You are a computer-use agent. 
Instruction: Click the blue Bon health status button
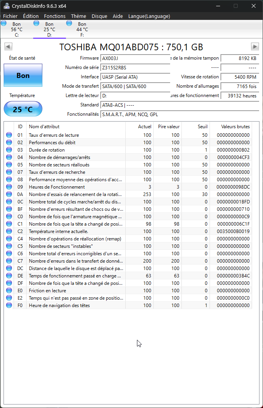pyautogui.click(x=23, y=76)
